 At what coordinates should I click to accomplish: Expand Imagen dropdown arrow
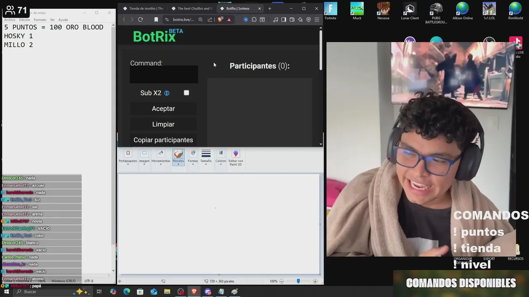(144, 165)
